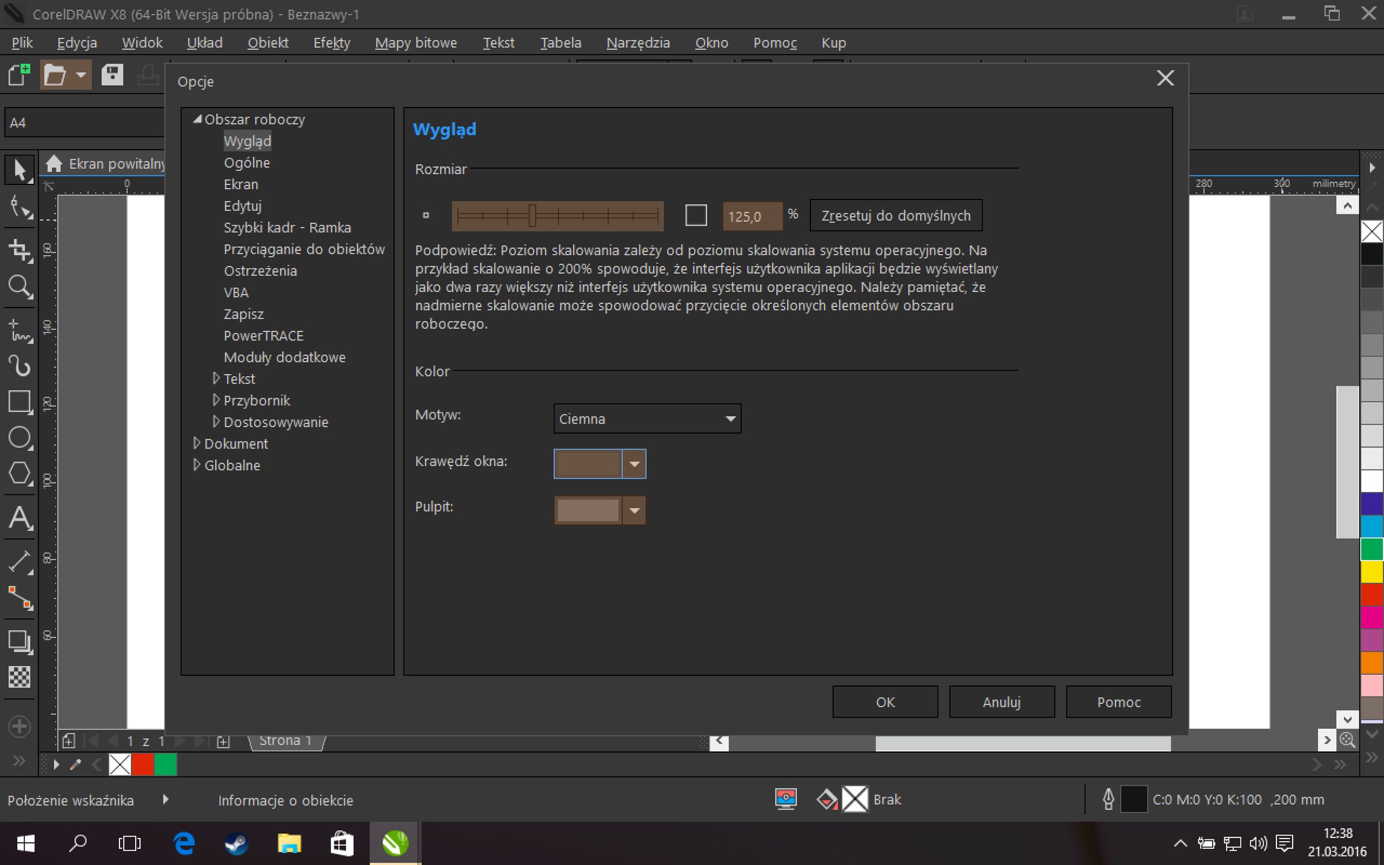The image size is (1384, 865).
Task: Open the Steam taskbar icon
Action: coord(237,844)
